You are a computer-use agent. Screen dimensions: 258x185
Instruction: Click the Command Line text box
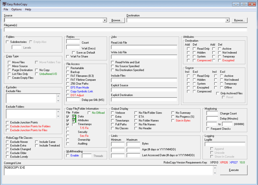point(109,170)
